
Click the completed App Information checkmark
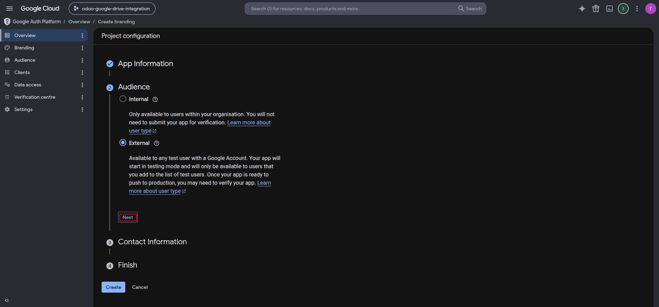110,64
